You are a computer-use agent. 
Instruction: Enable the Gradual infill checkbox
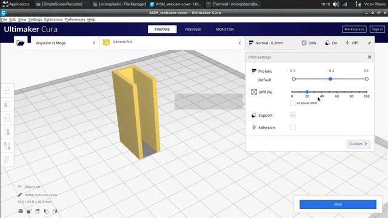pos(293,103)
